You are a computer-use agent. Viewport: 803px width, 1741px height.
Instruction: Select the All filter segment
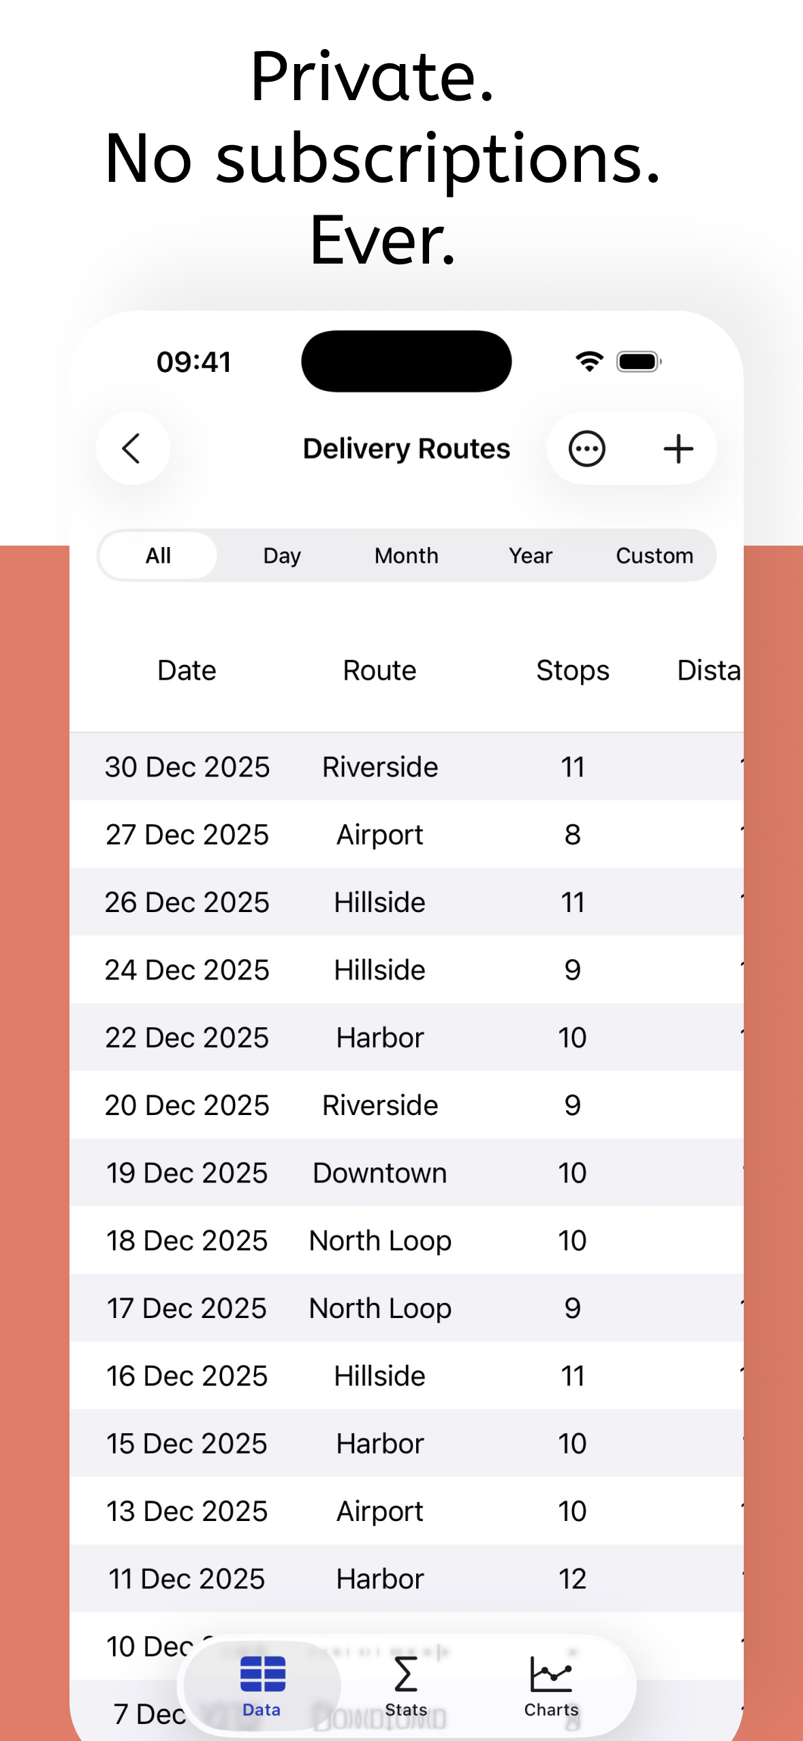coord(158,556)
